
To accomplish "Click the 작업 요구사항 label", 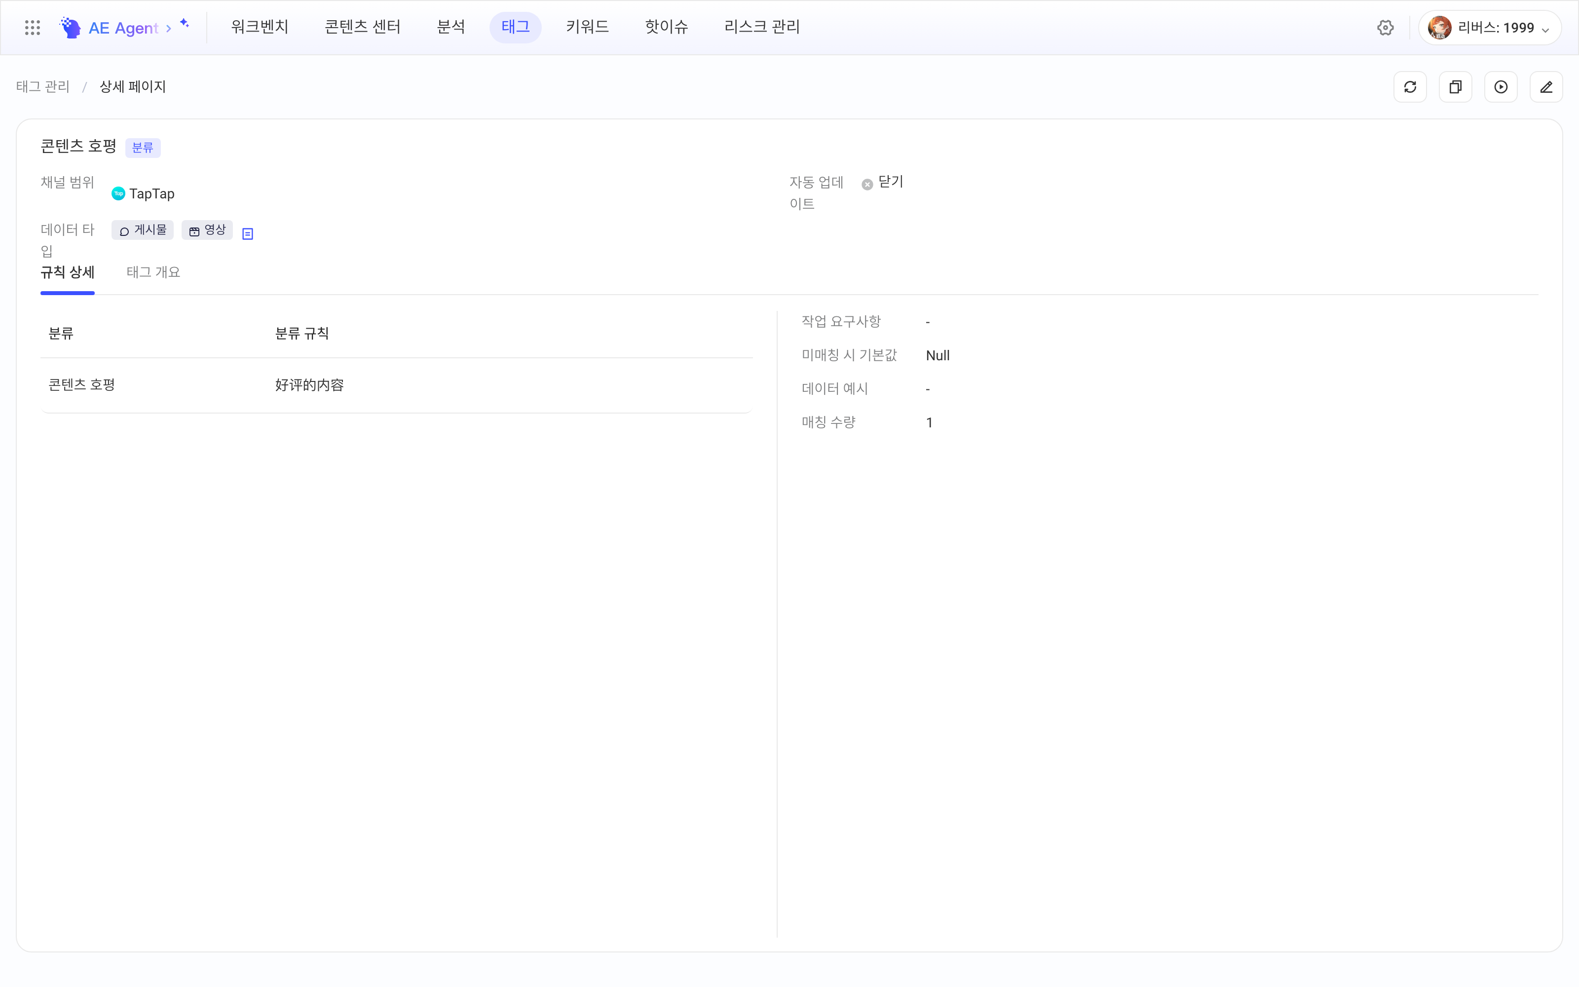I will 841,321.
